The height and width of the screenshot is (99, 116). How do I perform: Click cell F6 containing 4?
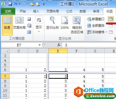click(x=76, y=70)
